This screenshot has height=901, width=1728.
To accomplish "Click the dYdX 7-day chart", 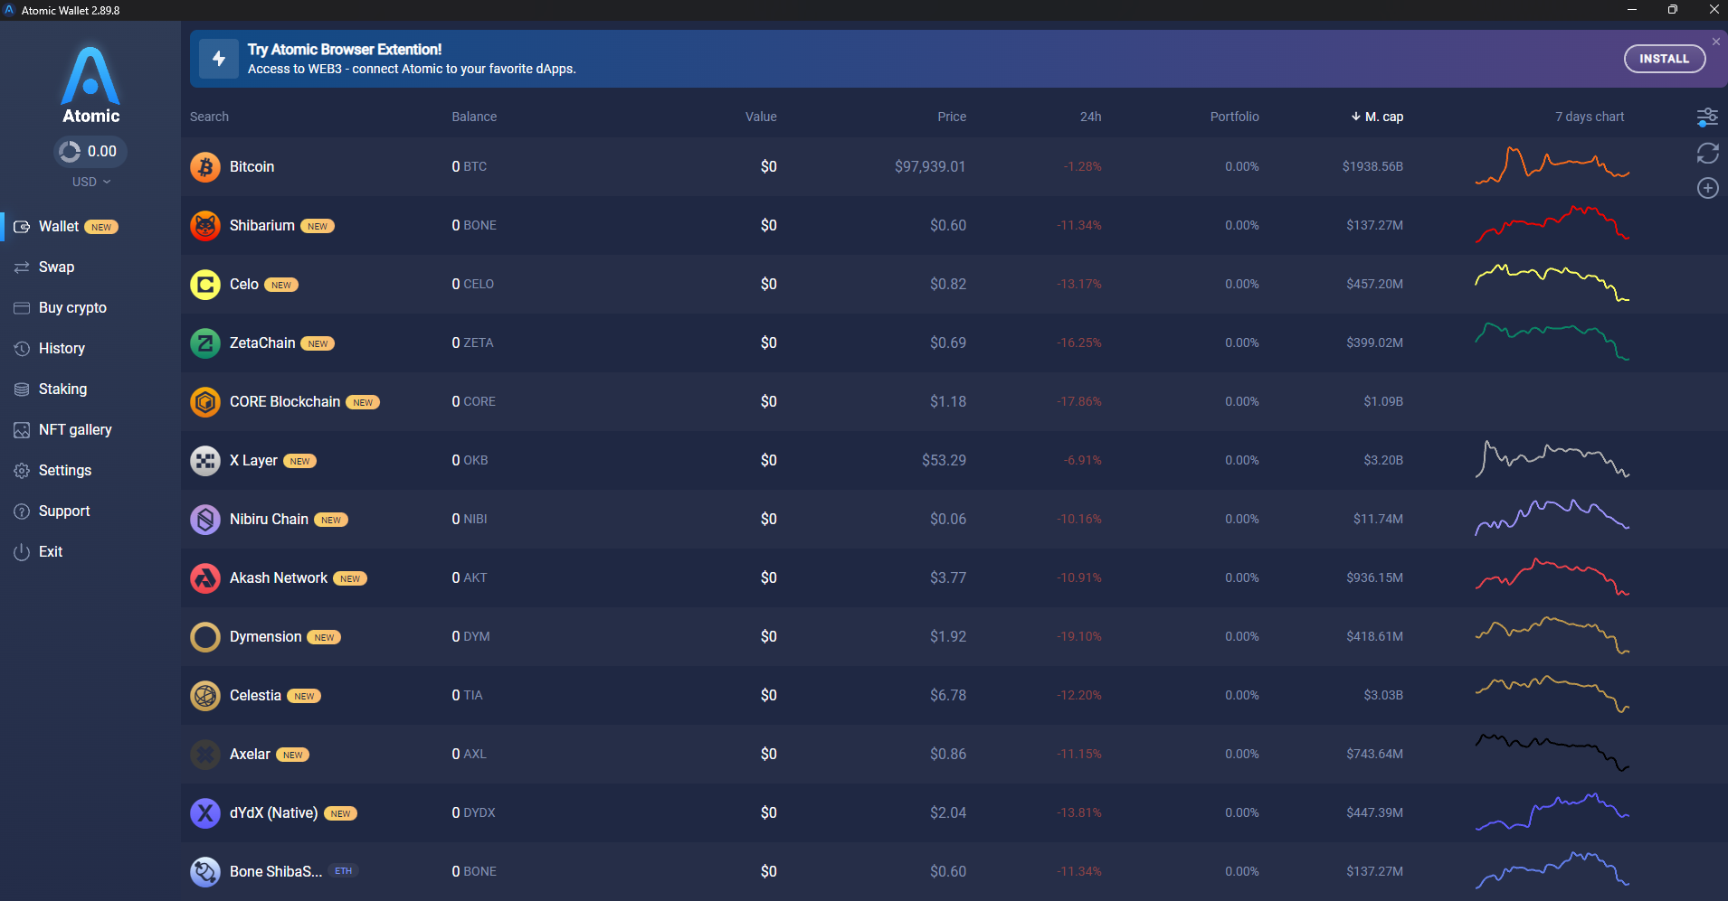I will tap(1552, 812).
